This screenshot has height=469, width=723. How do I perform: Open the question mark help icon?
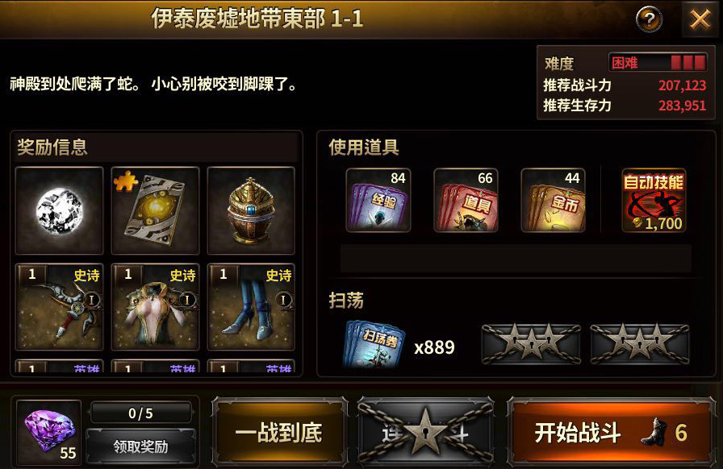649,19
